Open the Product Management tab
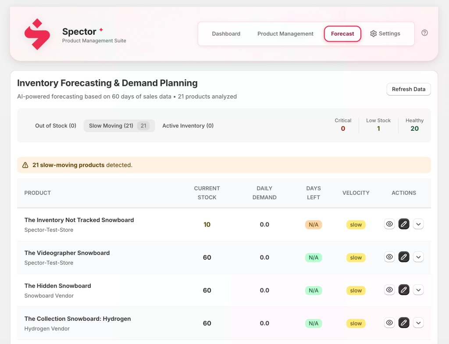 click(285, 34)
